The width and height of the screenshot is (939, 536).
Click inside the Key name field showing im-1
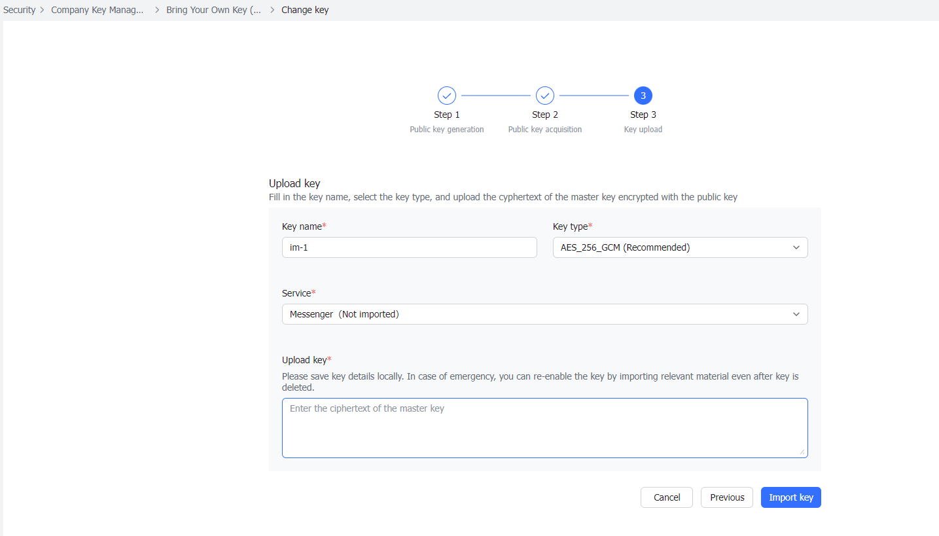tap(409, 247)
